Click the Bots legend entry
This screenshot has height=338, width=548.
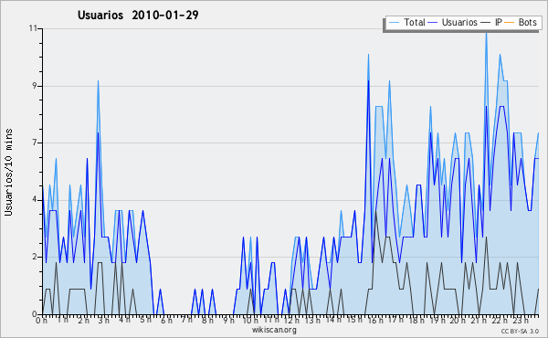point(521,22)
